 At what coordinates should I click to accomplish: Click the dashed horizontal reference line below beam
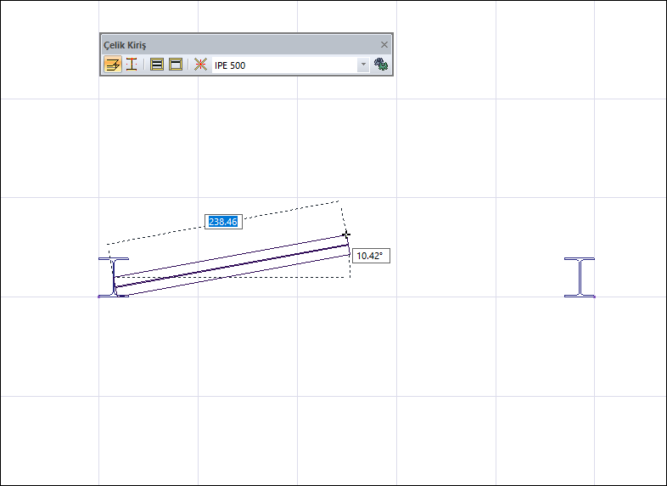255,277
